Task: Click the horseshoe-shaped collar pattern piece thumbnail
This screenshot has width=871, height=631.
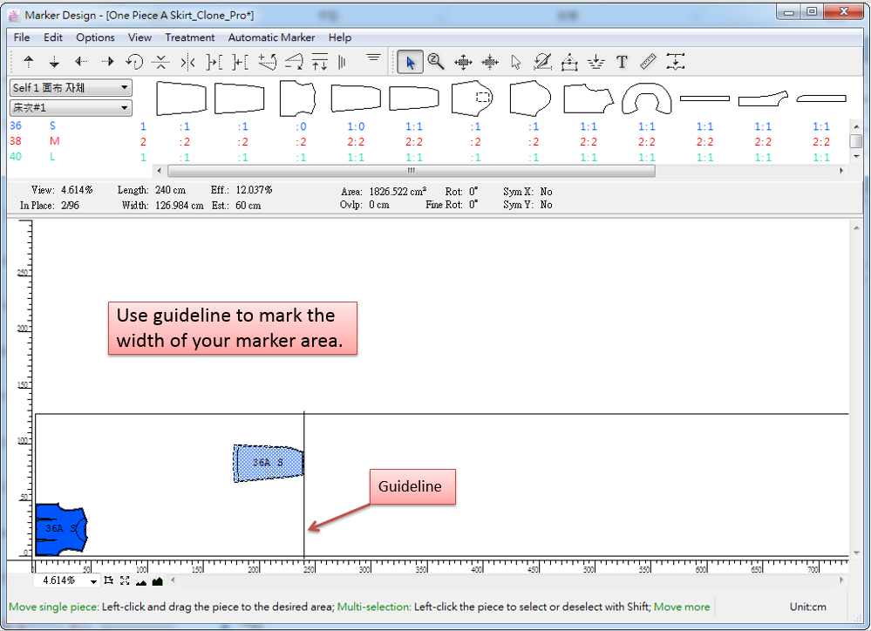Action: point(646,99)
